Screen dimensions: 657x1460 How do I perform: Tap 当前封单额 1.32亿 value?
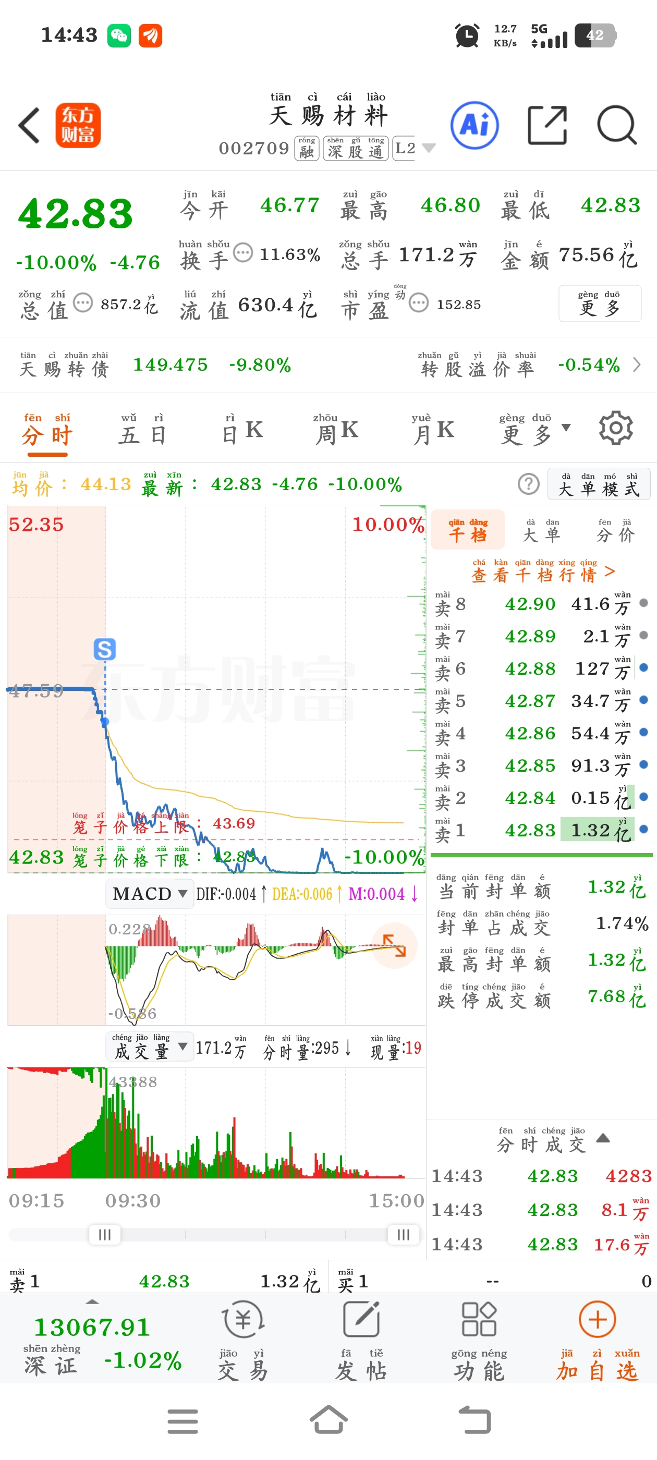click(618, 887)
